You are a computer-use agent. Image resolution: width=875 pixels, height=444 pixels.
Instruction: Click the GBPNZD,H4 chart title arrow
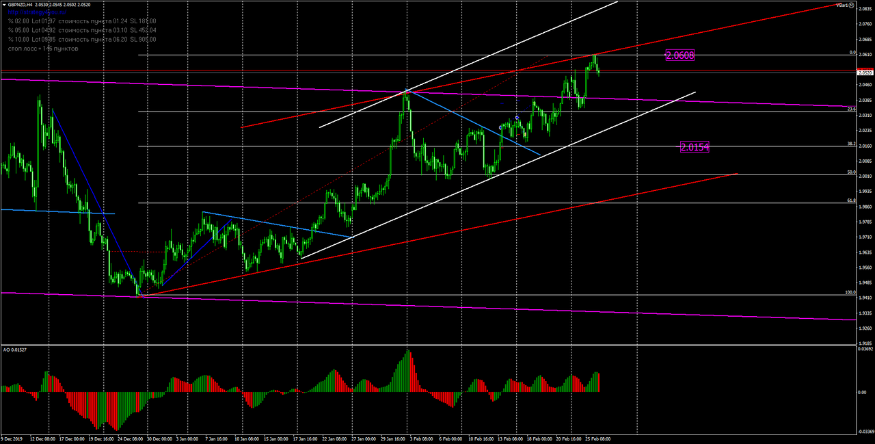click(x=3, y=5)
